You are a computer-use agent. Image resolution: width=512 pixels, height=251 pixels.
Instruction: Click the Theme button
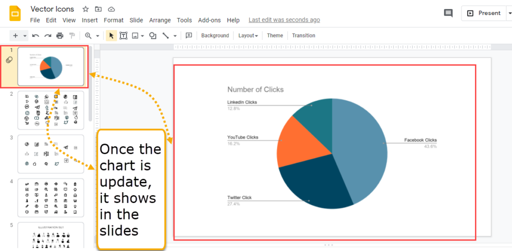tap(275, 35)
